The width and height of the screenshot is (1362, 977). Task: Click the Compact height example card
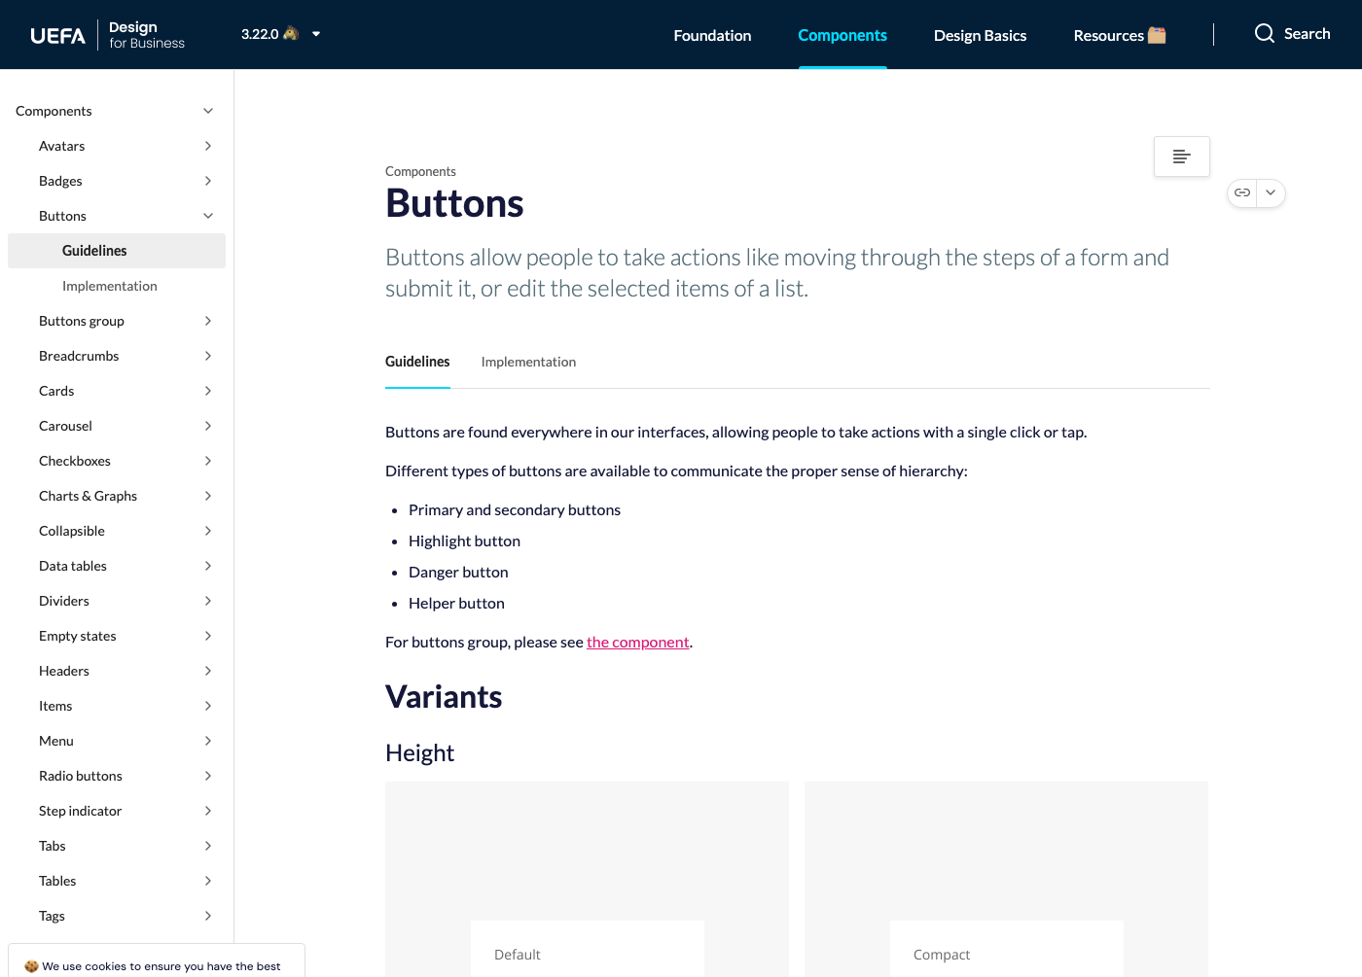(1006, 879)
